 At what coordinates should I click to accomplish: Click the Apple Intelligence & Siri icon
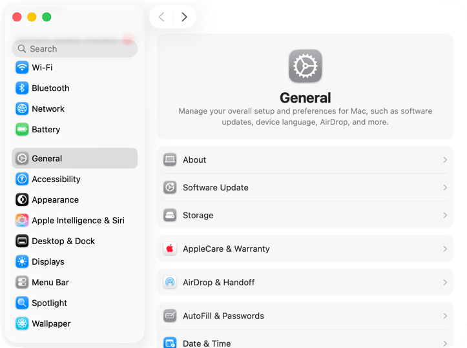(x=22, y=220)
